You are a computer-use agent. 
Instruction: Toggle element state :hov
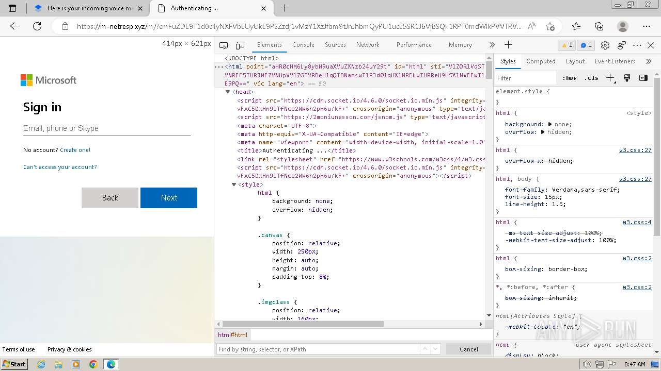click(x=570, y=78)
